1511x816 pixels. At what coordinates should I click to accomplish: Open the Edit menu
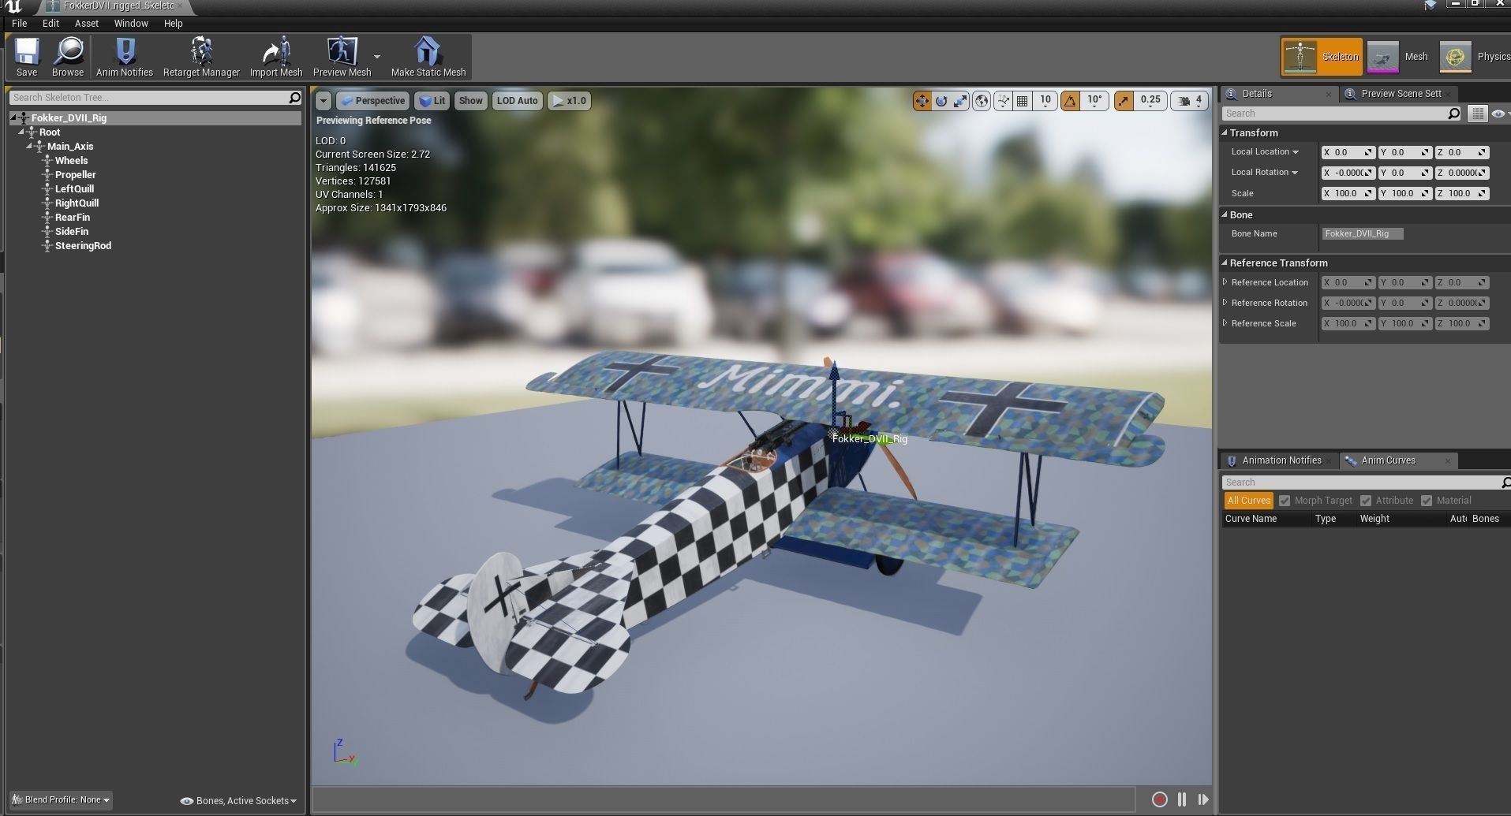50,24
